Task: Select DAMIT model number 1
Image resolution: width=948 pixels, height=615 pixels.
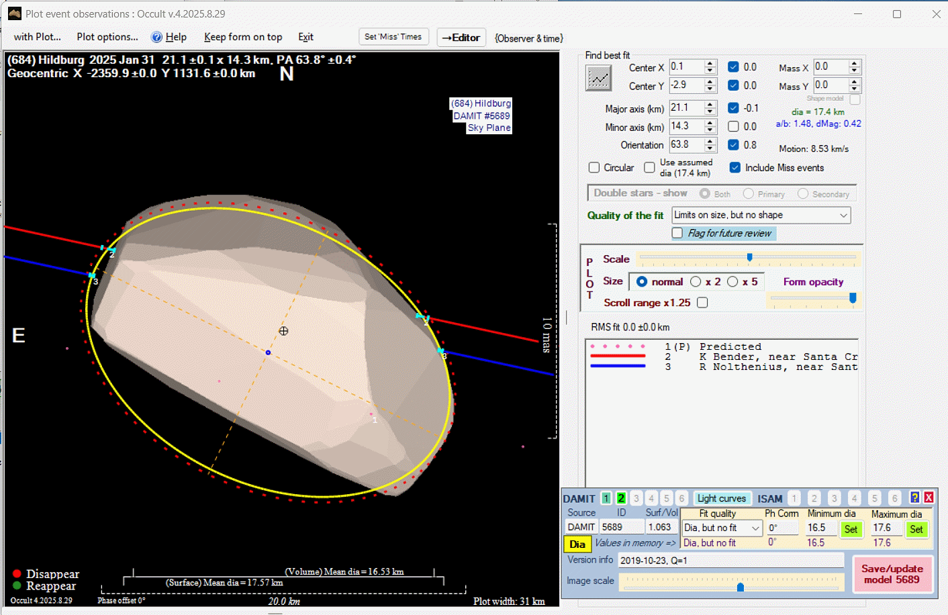Action: (x=606, y=498)
